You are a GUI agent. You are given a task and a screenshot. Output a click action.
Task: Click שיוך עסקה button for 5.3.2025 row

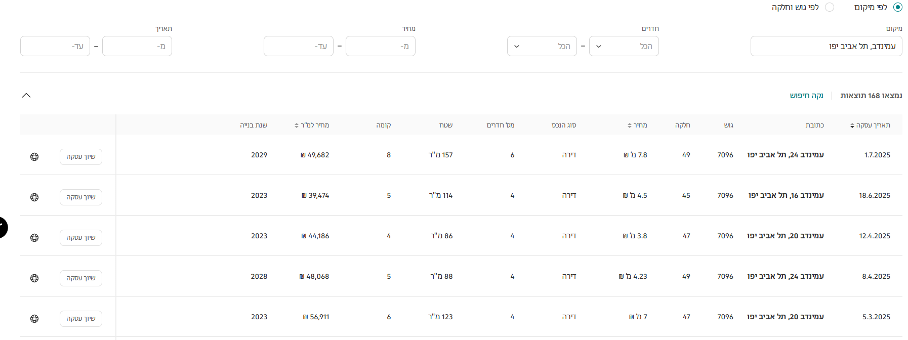[81, 319]
